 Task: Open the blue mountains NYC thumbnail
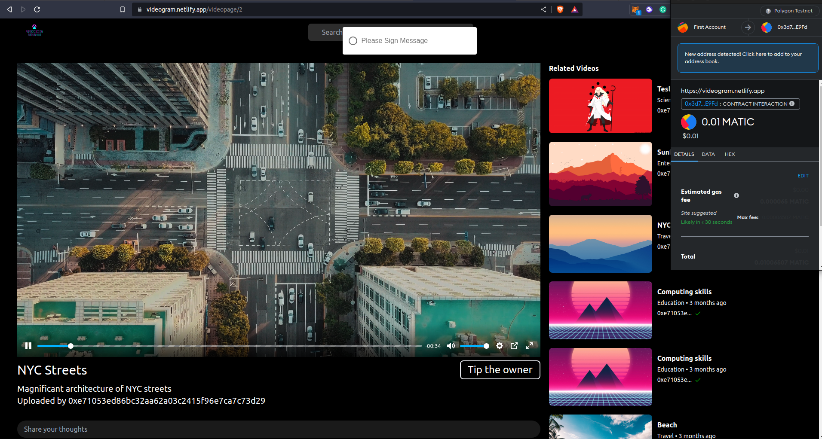(601, 244)
